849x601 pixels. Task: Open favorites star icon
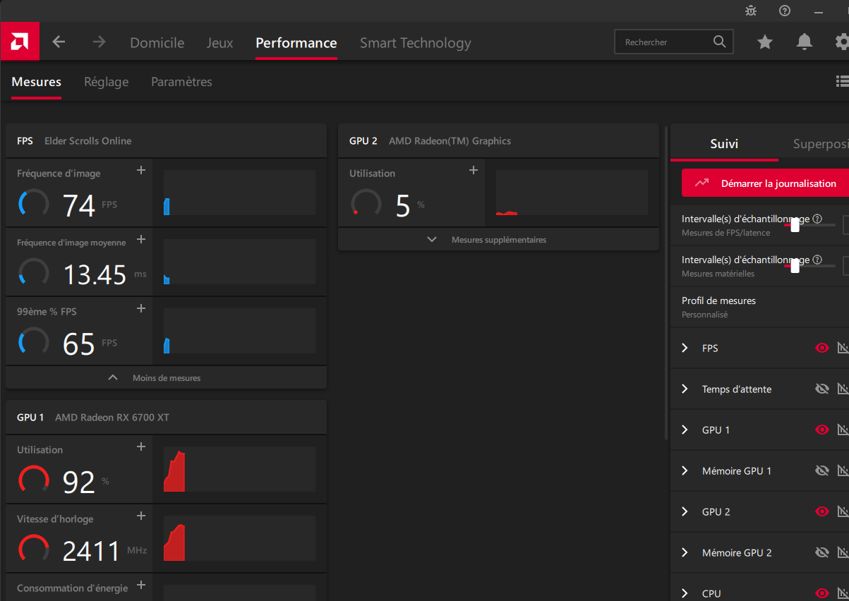(x=765, y=42)
